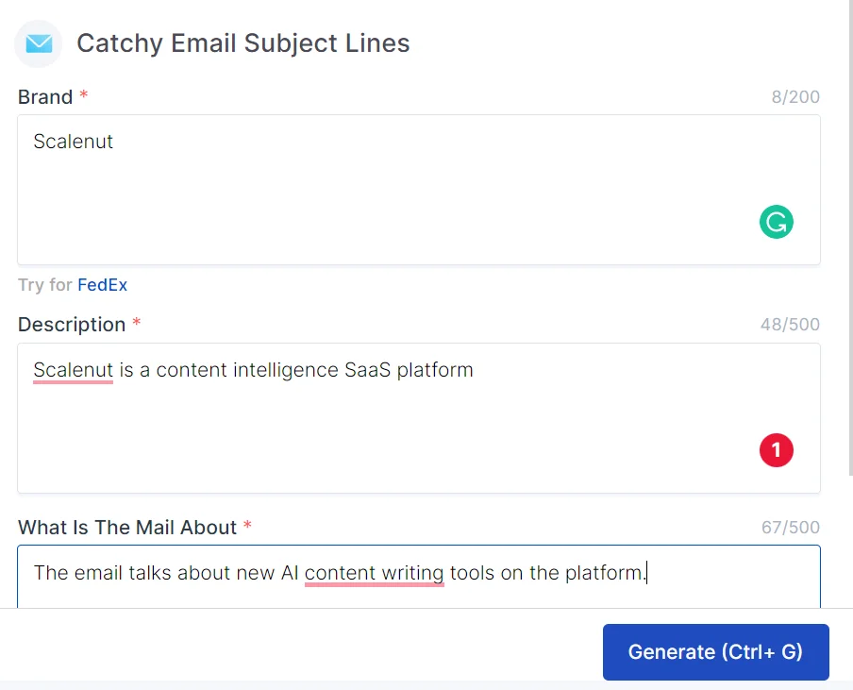Open the Grammarly error counter in Description
The width and height of the screenshot is (853, 690).
pyautogui.click(x=776, y=450)
